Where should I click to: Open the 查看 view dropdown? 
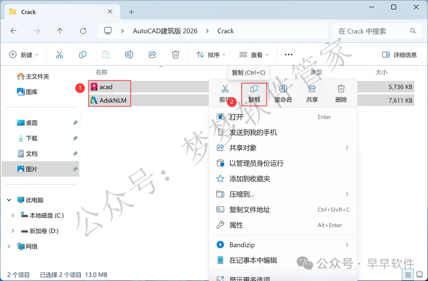tap(254, 55)
